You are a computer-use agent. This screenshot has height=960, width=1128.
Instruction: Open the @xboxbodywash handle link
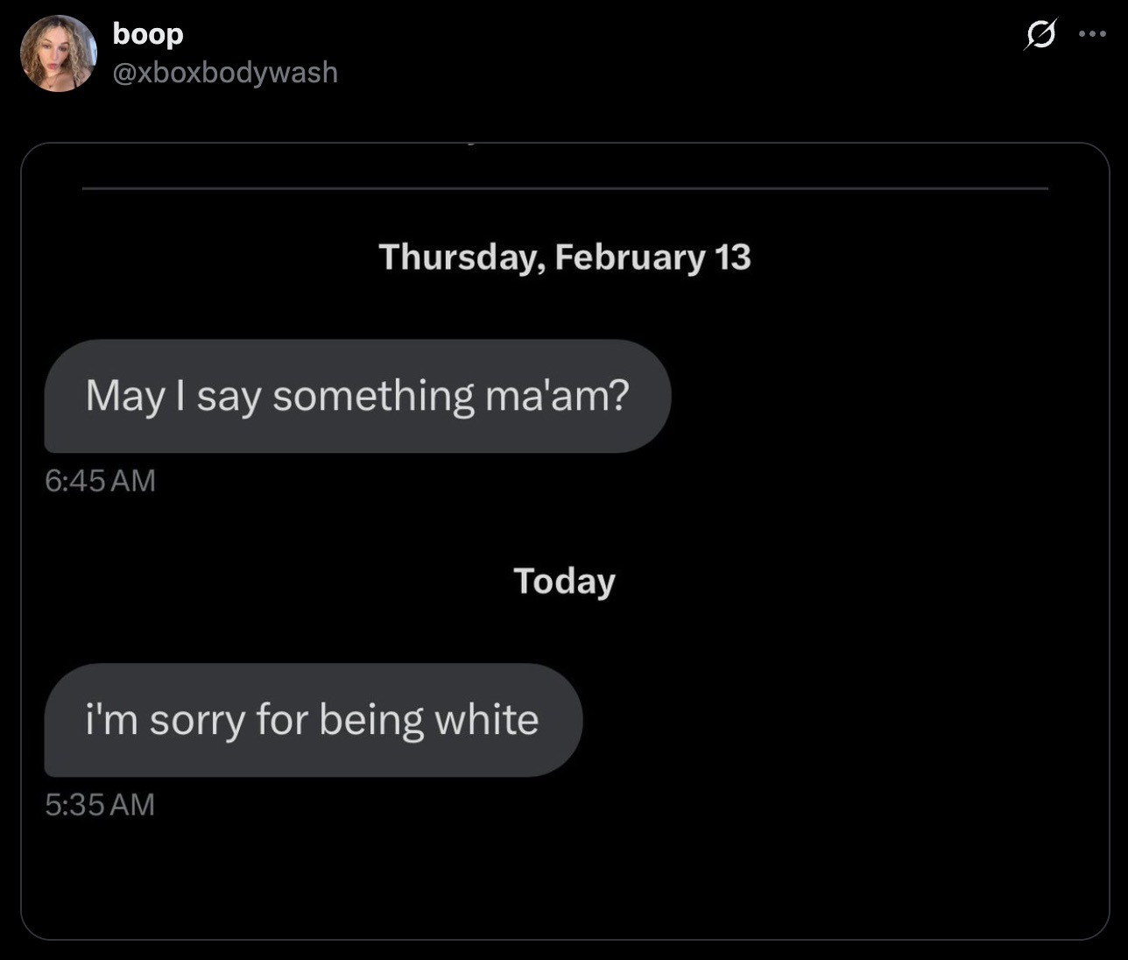pyautogui.click(x=225, y=72)
